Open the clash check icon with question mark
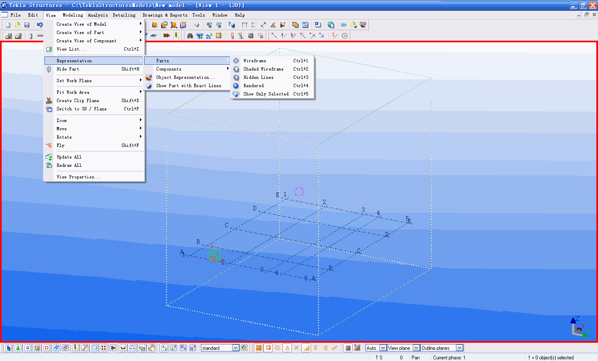This screenshot has width=598, height=361. click(232, 25)
